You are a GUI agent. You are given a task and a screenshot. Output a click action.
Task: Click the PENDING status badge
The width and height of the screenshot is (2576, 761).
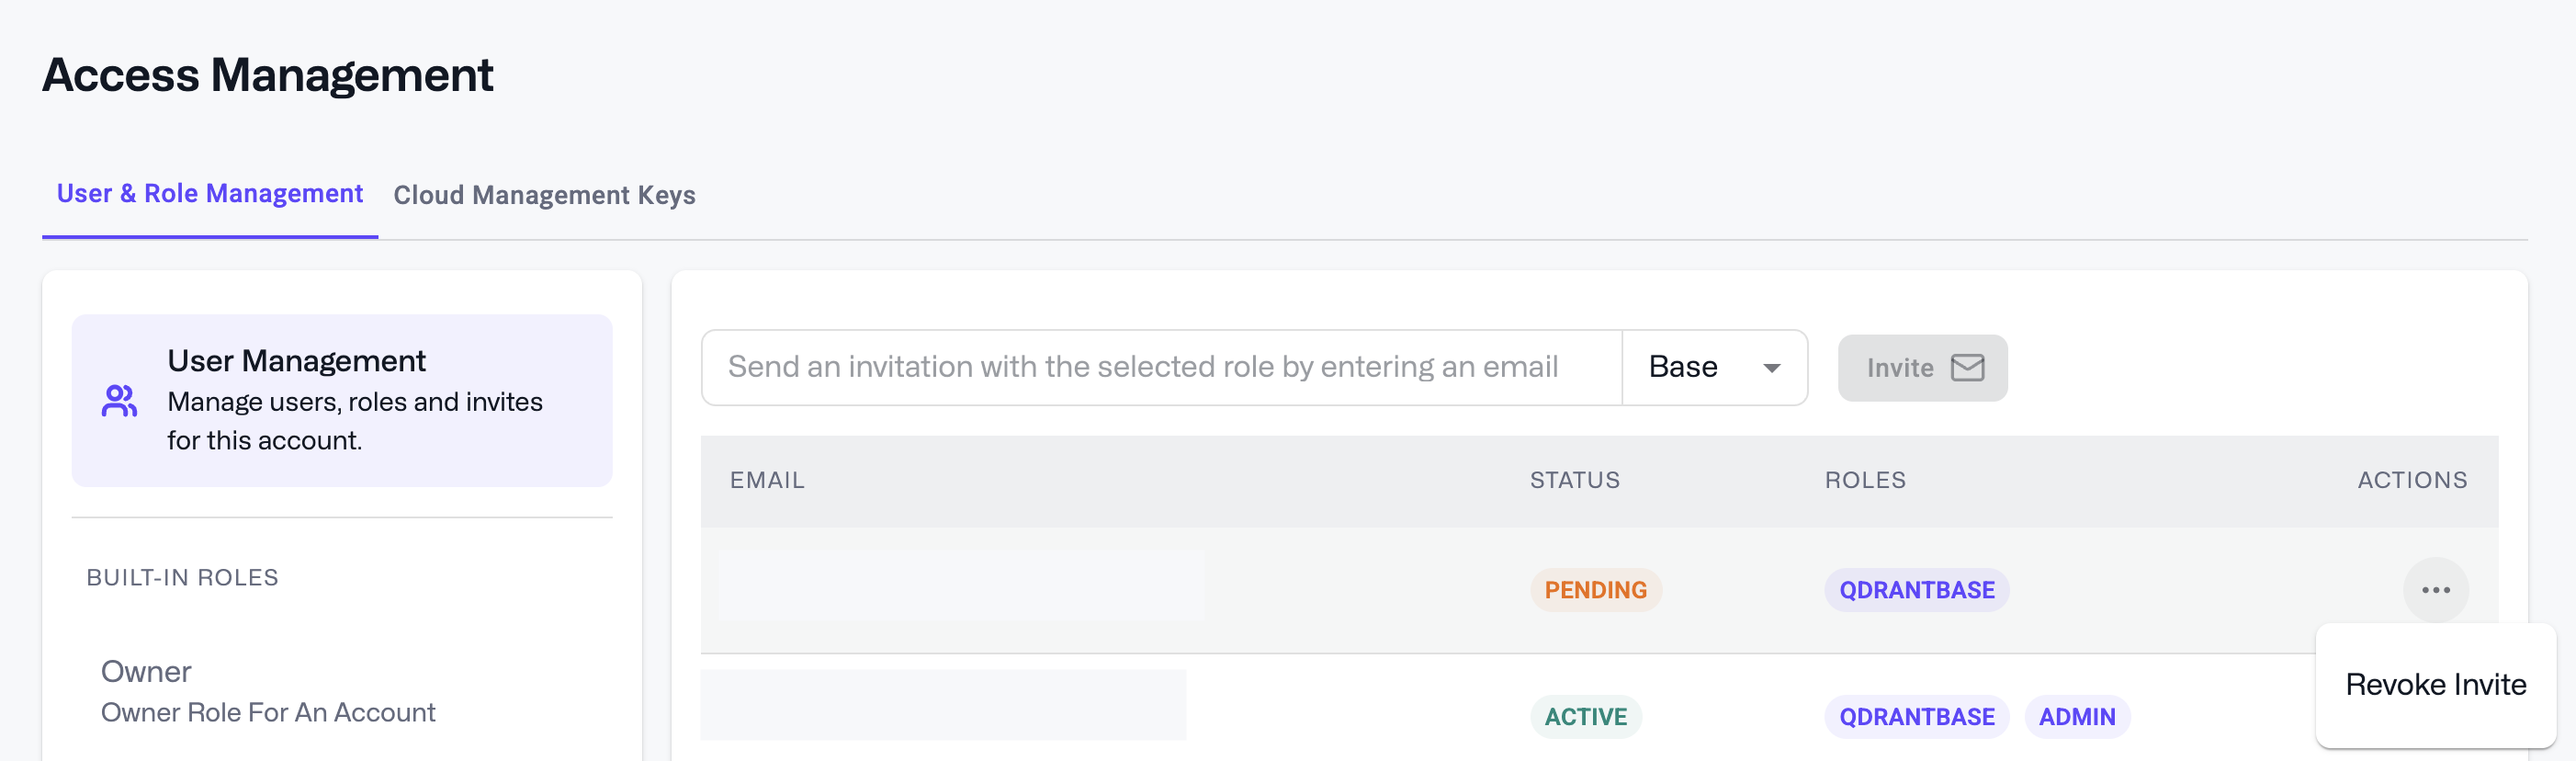[x=1595, y=590]
